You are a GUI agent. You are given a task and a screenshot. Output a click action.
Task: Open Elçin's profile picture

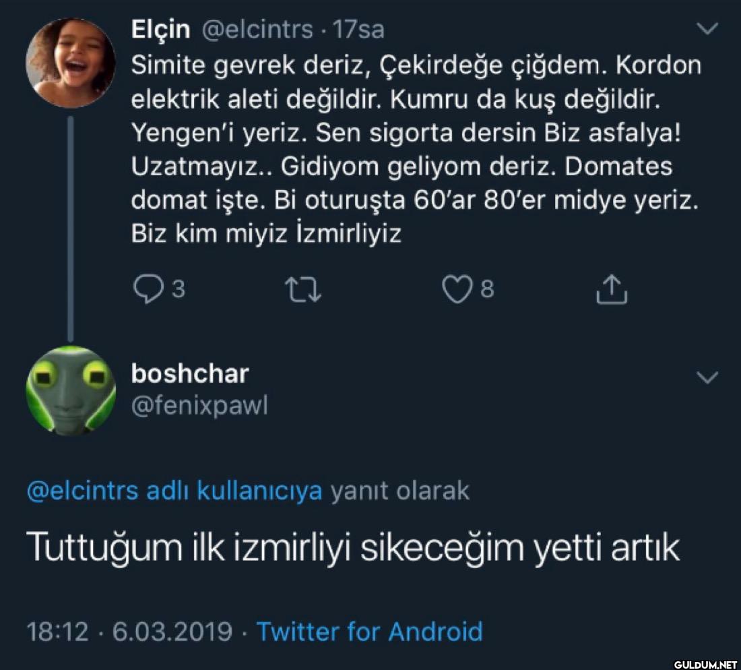pos(69,63)
